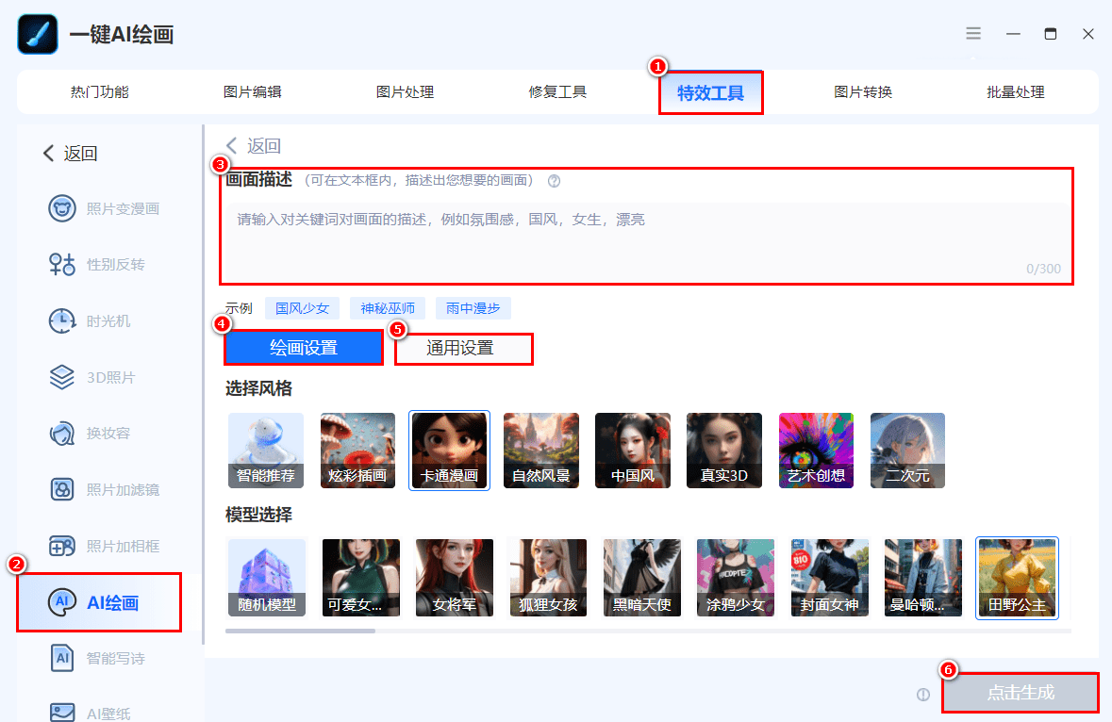This screenshot has width=1112, height=722.
Task: Click the 国风少女 example tag
Action: point(302,308)
